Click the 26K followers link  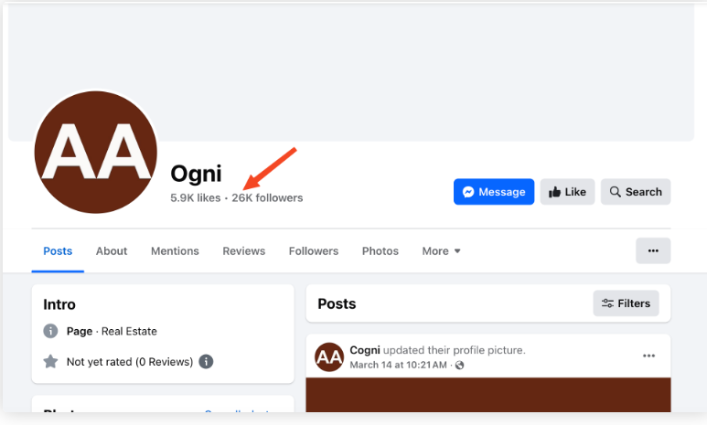click(267, 197)
